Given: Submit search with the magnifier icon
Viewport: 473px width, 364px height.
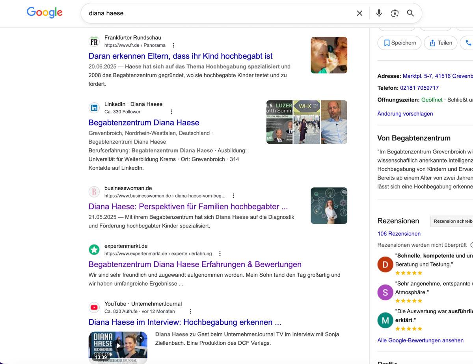Looking at the screenshot, I should click(410, 13).
